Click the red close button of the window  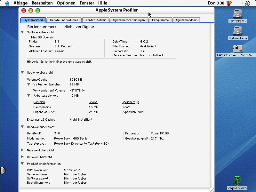(24, 11)
